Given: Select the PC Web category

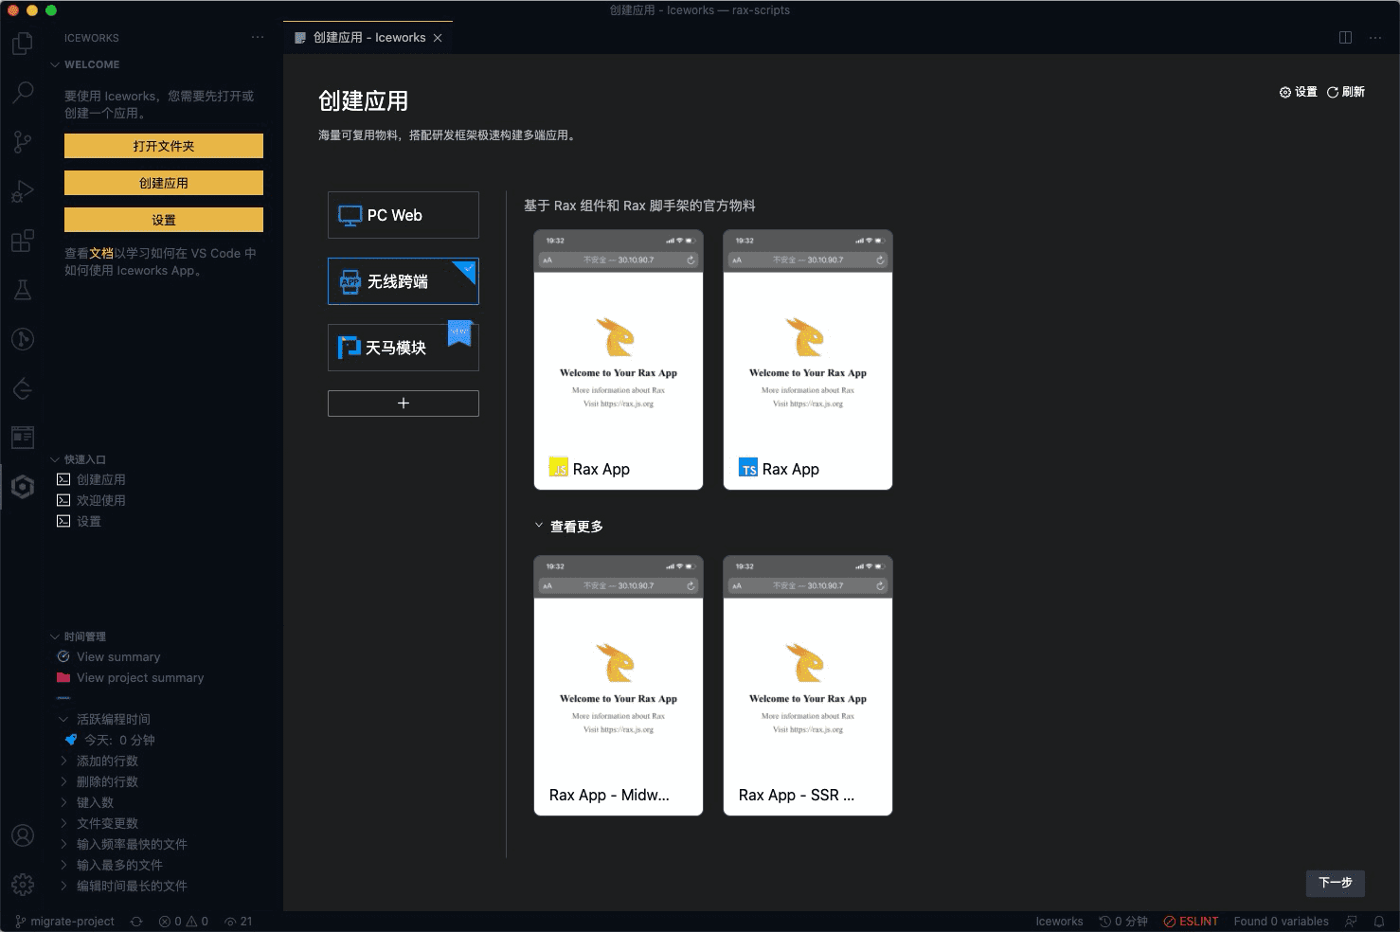Looking at the screenshot, I should (x=404, y=215).
